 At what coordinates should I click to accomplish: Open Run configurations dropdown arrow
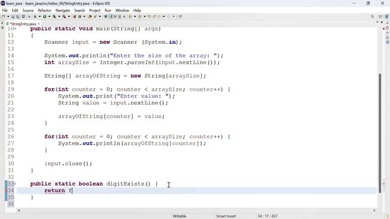click(49, 16)
